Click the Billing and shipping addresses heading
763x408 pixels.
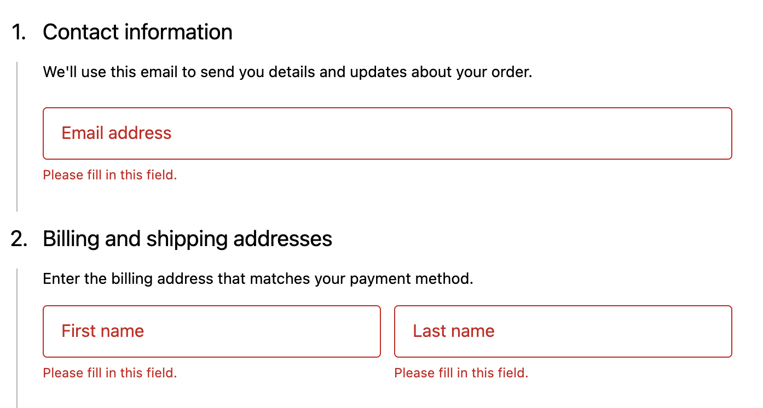pos(188,238)
